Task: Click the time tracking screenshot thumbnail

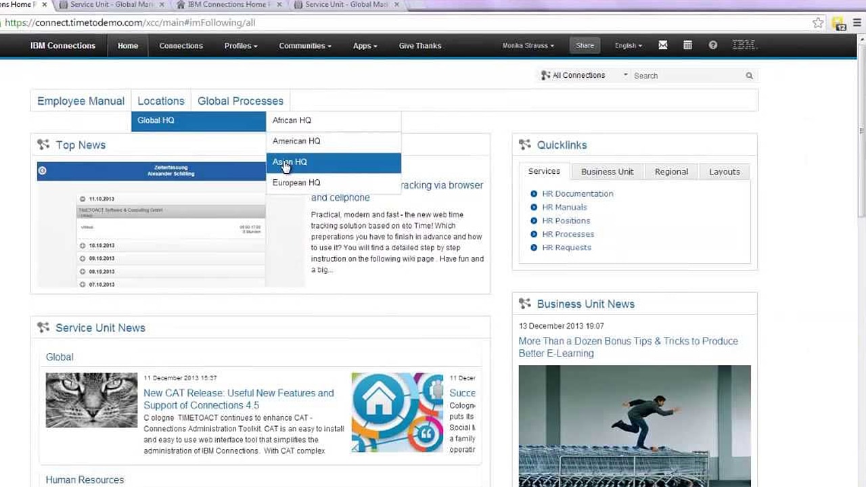Action: coord(171,225)
